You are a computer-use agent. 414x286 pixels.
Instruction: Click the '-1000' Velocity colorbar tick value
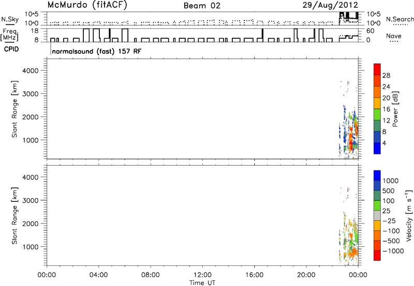pyautogui.click(x=393, y=251)
